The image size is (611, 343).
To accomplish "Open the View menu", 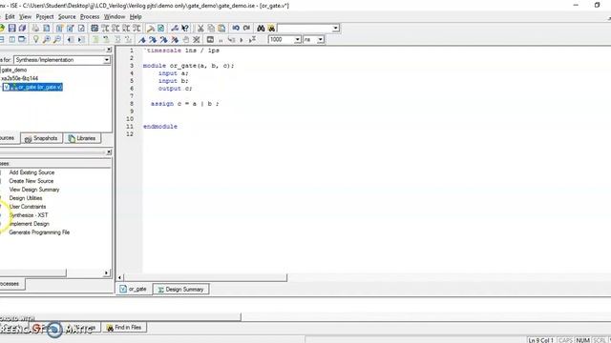I will pyautogui.click(x=26, y=17).
